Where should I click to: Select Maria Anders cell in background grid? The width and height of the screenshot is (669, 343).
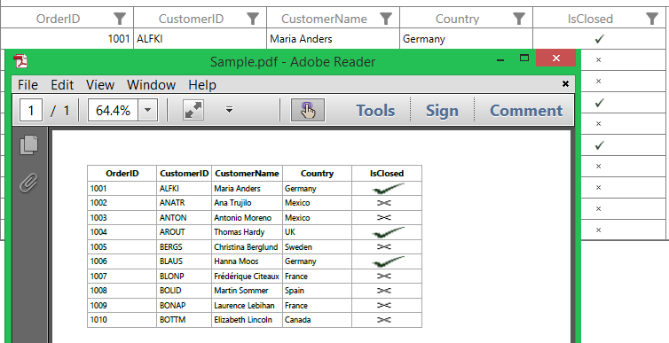point(334,39)
